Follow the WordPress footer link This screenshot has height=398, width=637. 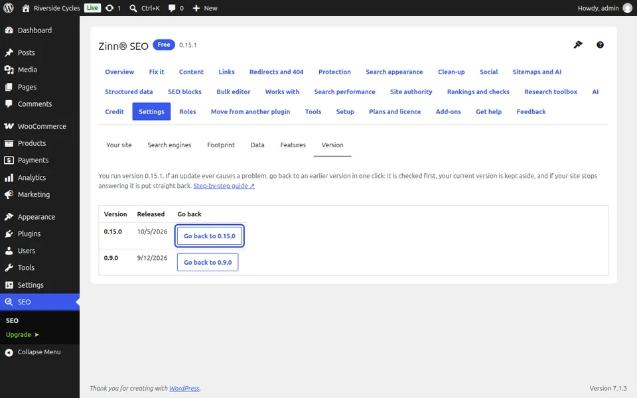(184, 388)
